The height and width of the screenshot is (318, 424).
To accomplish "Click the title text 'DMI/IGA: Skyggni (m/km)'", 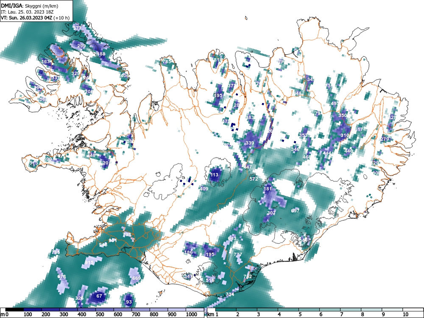I will pyautogui.click(x=30, y=6).
